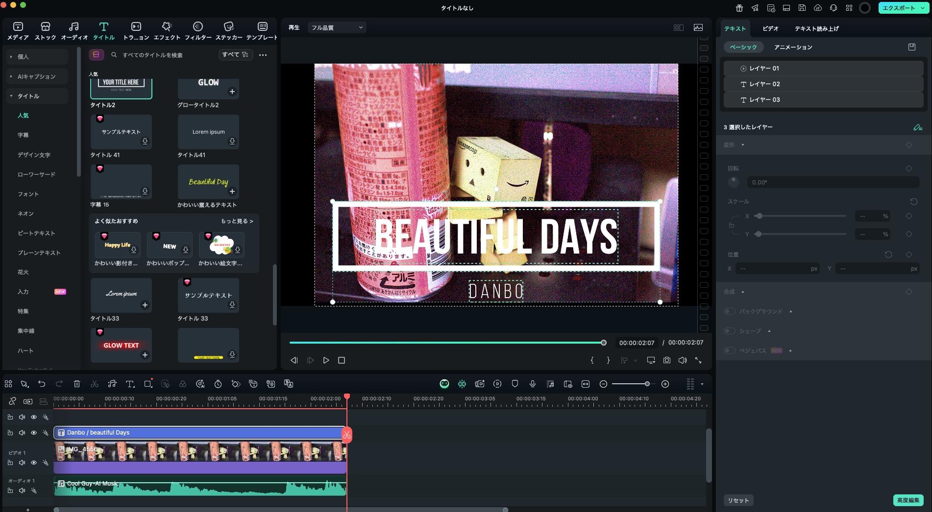
Task: Click the cloud upload icon in the title bar
Action: [818, 8]
